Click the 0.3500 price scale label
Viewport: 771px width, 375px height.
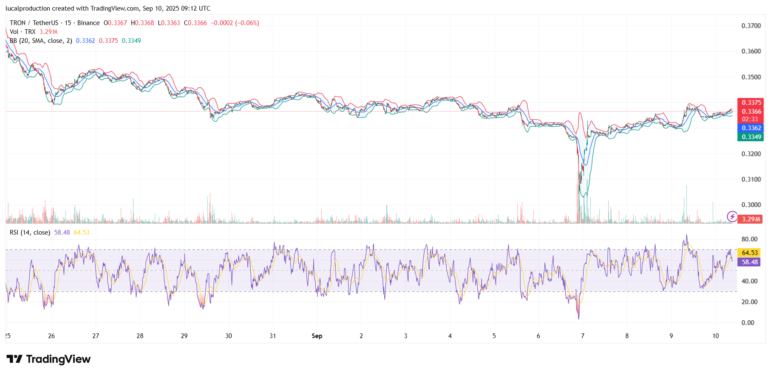[x=751, y=77]
